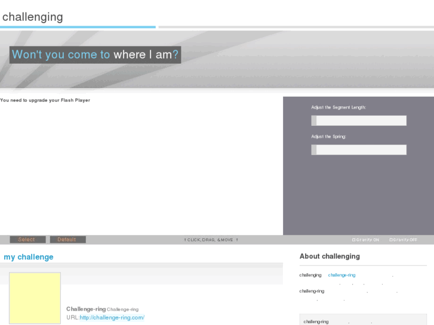Click the challenging site title
The width and height of the screenshot is (434, 325).
(33, 17)
